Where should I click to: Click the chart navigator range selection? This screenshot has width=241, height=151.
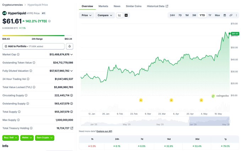(209, 121)
